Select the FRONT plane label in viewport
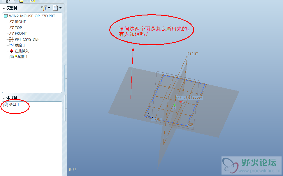This screenshot has width=283, height=176. click(x=157, y=119)
